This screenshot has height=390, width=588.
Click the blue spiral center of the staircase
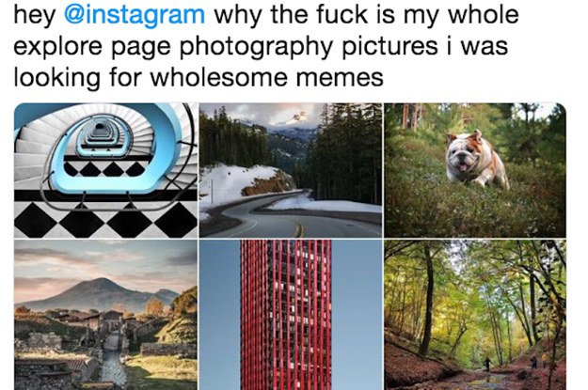[98, 137]
